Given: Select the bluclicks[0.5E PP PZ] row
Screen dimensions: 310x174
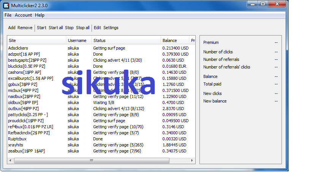Looking at the screenshot, I should 101,66.
